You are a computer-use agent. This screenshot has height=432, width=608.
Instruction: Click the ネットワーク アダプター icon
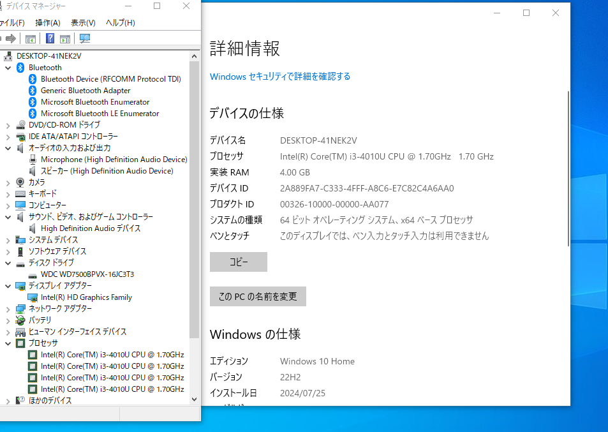pos(20,309)
